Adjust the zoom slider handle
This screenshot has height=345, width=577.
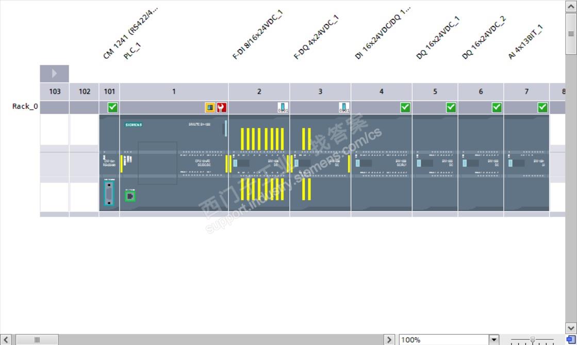tap(533, 339)
